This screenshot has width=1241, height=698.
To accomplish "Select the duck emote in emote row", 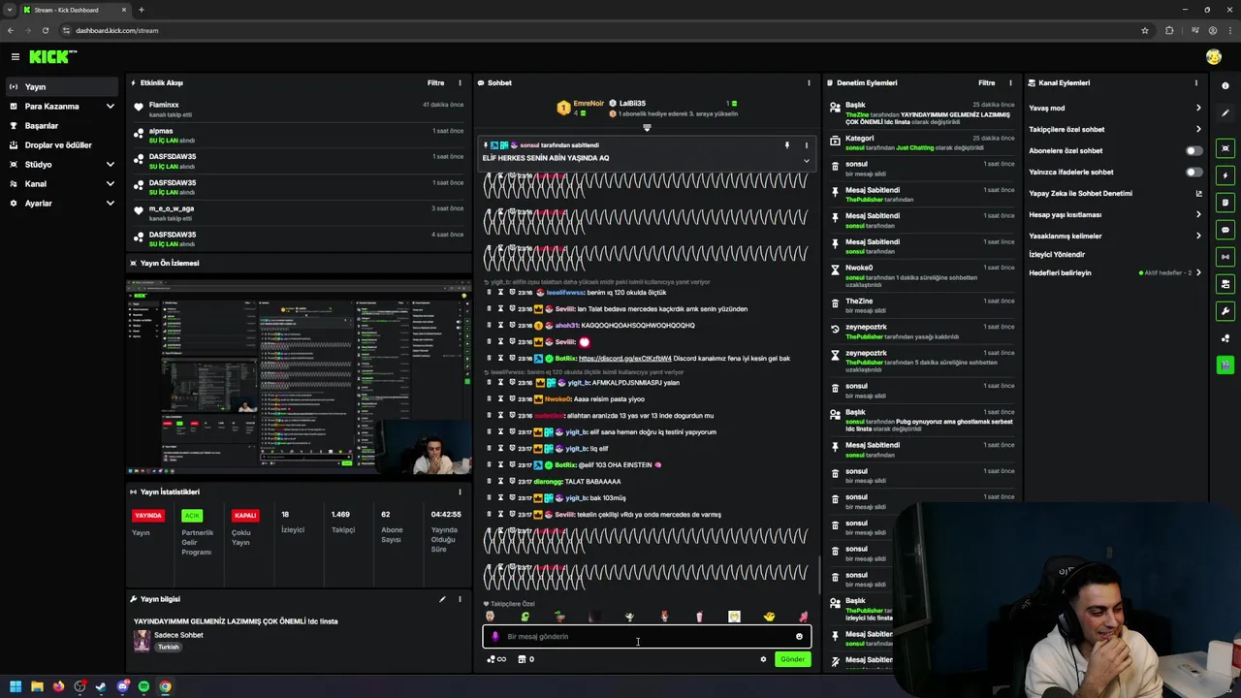I will (x=769, y=617).
